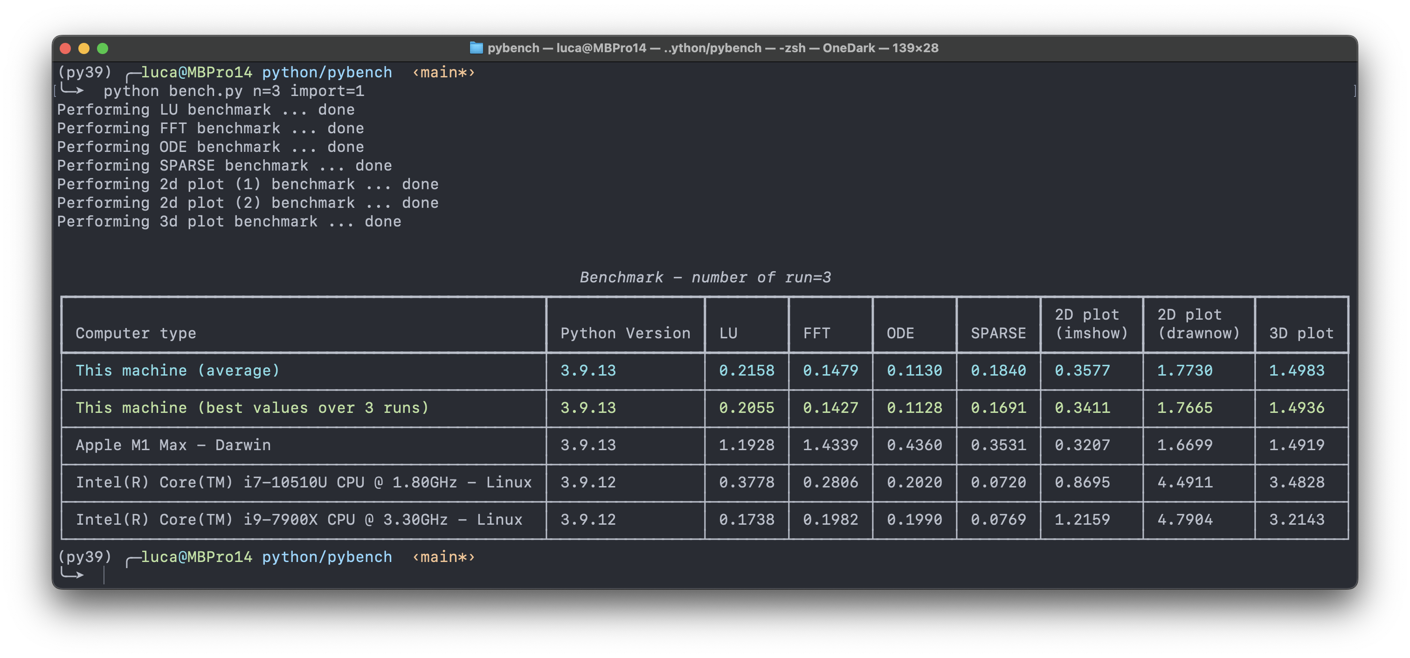This screenshot has width=1410, height=658.
Task: Click the 'FFT' column header
Action: (816, 333)
